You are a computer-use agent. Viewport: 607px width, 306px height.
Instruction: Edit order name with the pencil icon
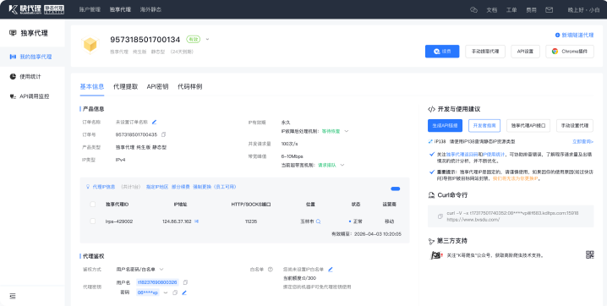tap(154, 123)
